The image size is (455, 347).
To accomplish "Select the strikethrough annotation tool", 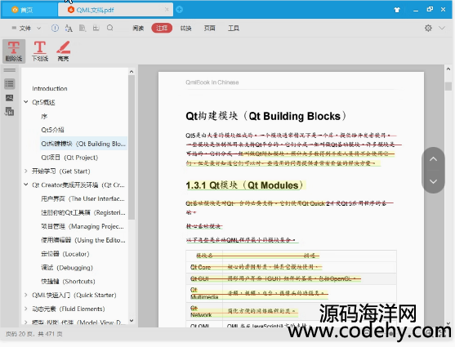I will click(x=14, y=51).
